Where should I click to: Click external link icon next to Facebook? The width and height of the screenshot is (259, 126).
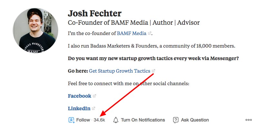94,96
